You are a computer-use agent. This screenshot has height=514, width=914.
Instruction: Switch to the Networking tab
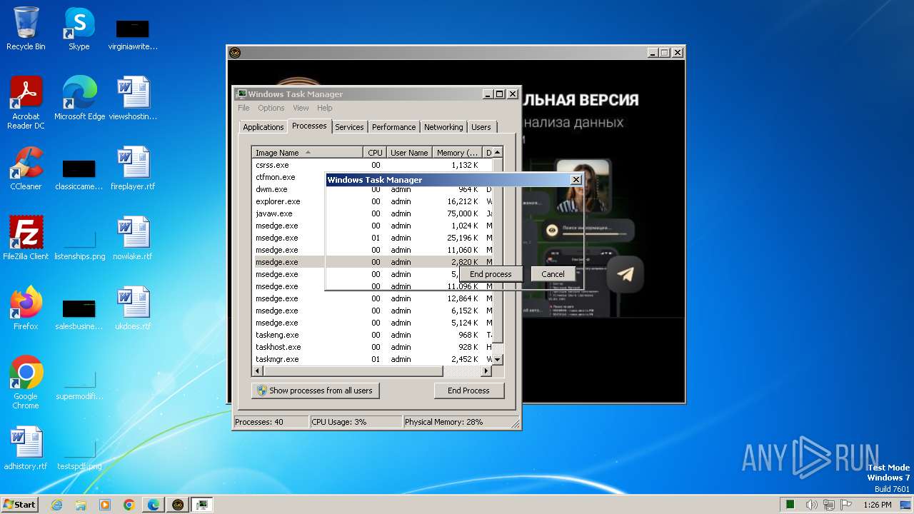pos(443,127)
